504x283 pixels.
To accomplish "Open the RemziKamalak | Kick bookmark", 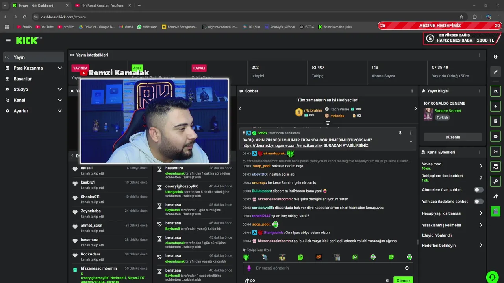I will (335, 27).
